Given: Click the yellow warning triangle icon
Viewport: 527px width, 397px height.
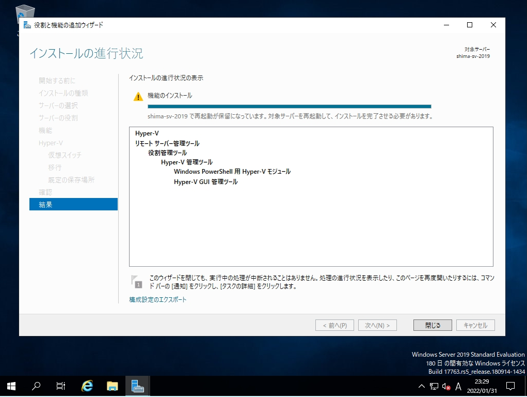Looking at the screenshot, I should coord(138,97).
